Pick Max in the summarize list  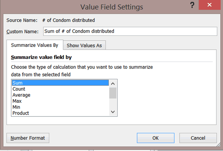tap(60, 101)
